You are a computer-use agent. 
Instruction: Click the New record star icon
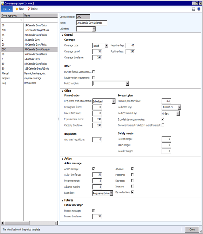[17, 9]
